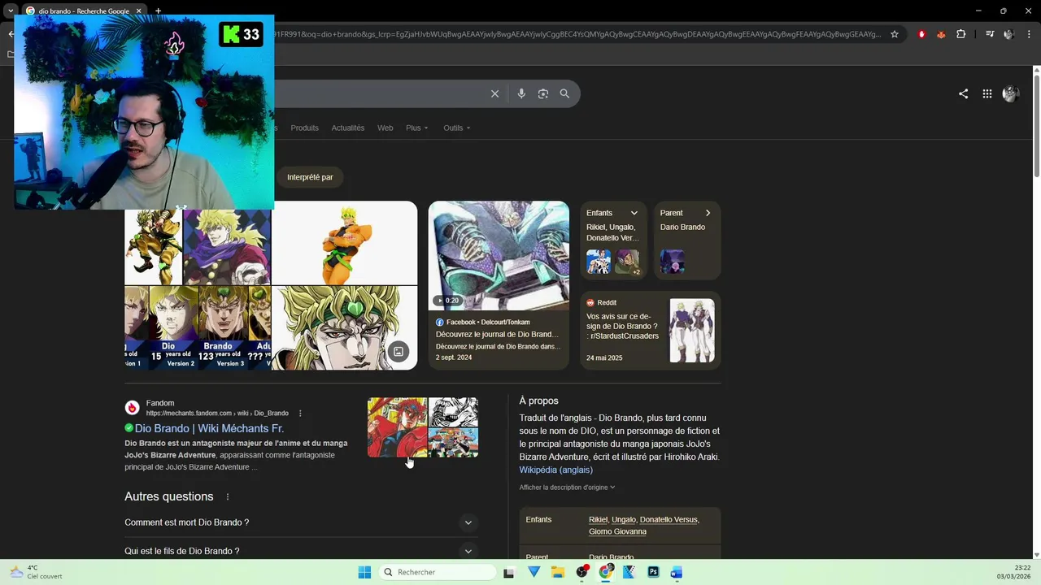Image resolution: width=1041 pixels, height=585 pixels.
Task: Click the Giorno Giovanna link
Action: point(617,531)
